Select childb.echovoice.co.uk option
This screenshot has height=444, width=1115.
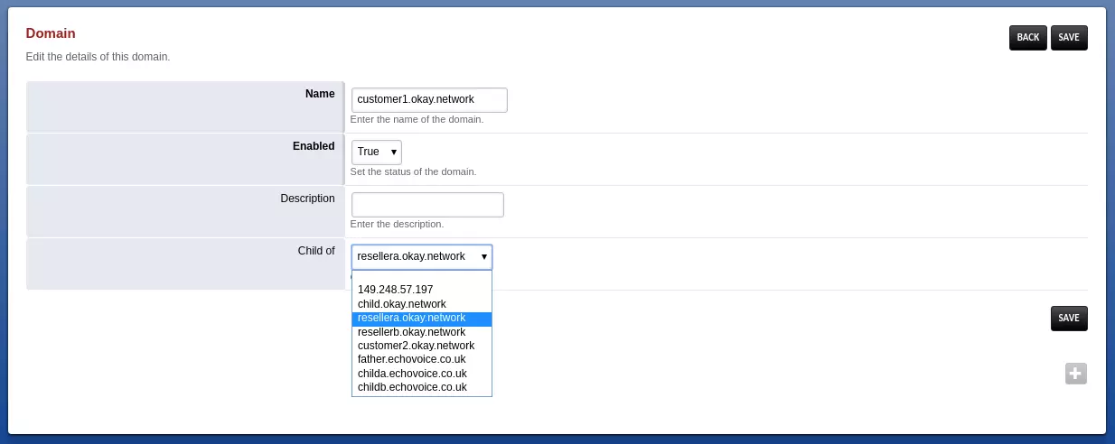422,387
